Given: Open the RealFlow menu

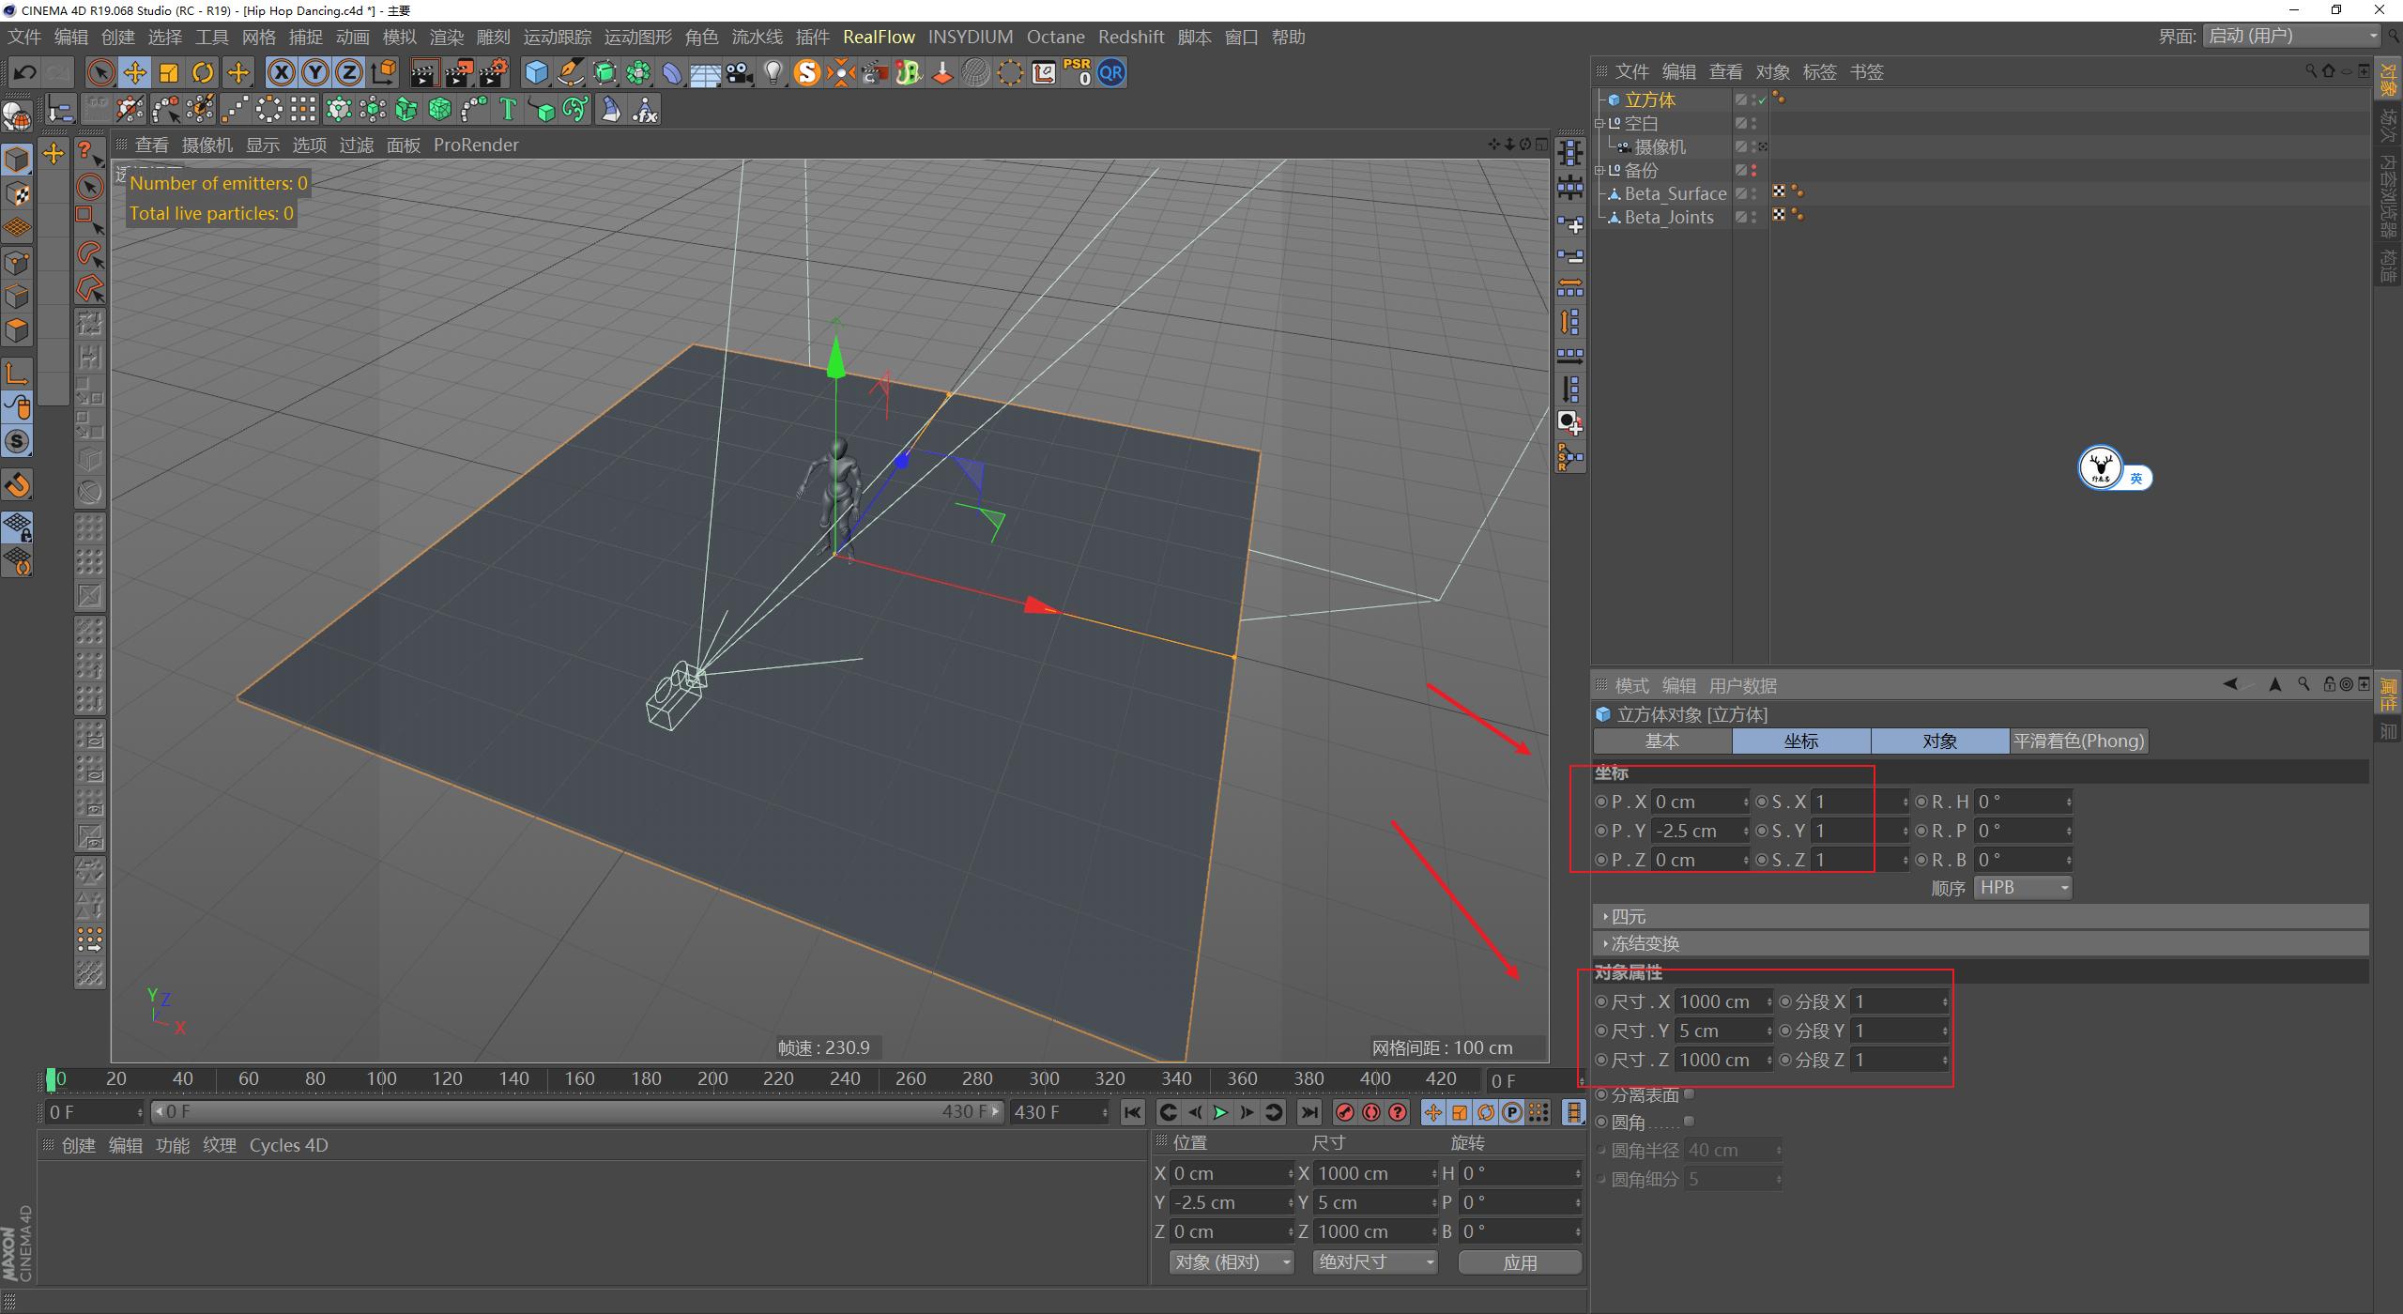Looking at the screenshot, I should (879, 37).
